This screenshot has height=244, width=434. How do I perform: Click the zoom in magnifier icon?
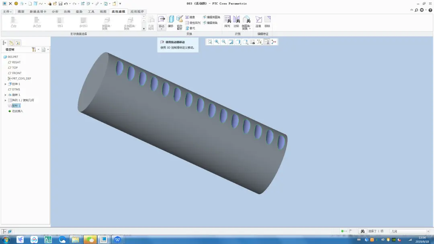click(x=217, y=42)
